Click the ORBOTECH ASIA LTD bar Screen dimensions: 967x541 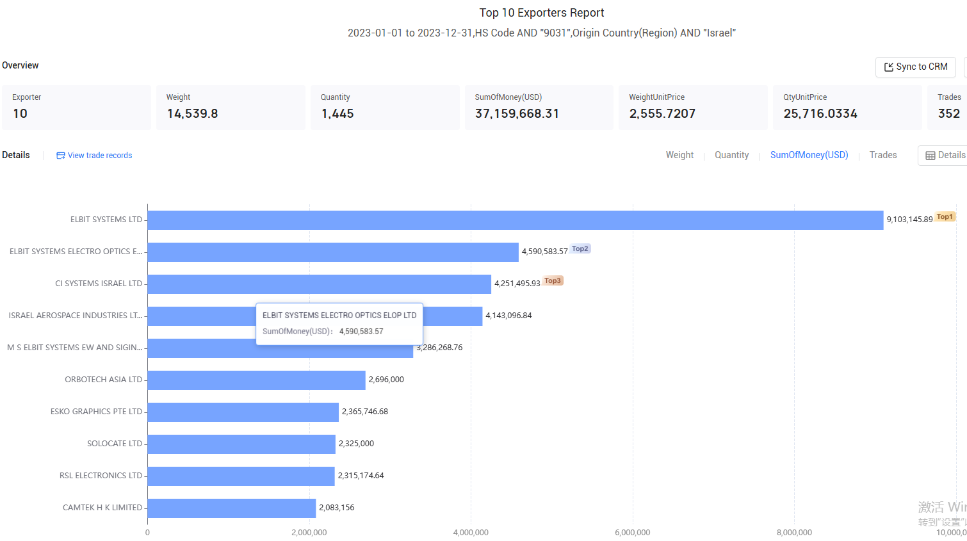pyautogui.click(x=257, y=380)
